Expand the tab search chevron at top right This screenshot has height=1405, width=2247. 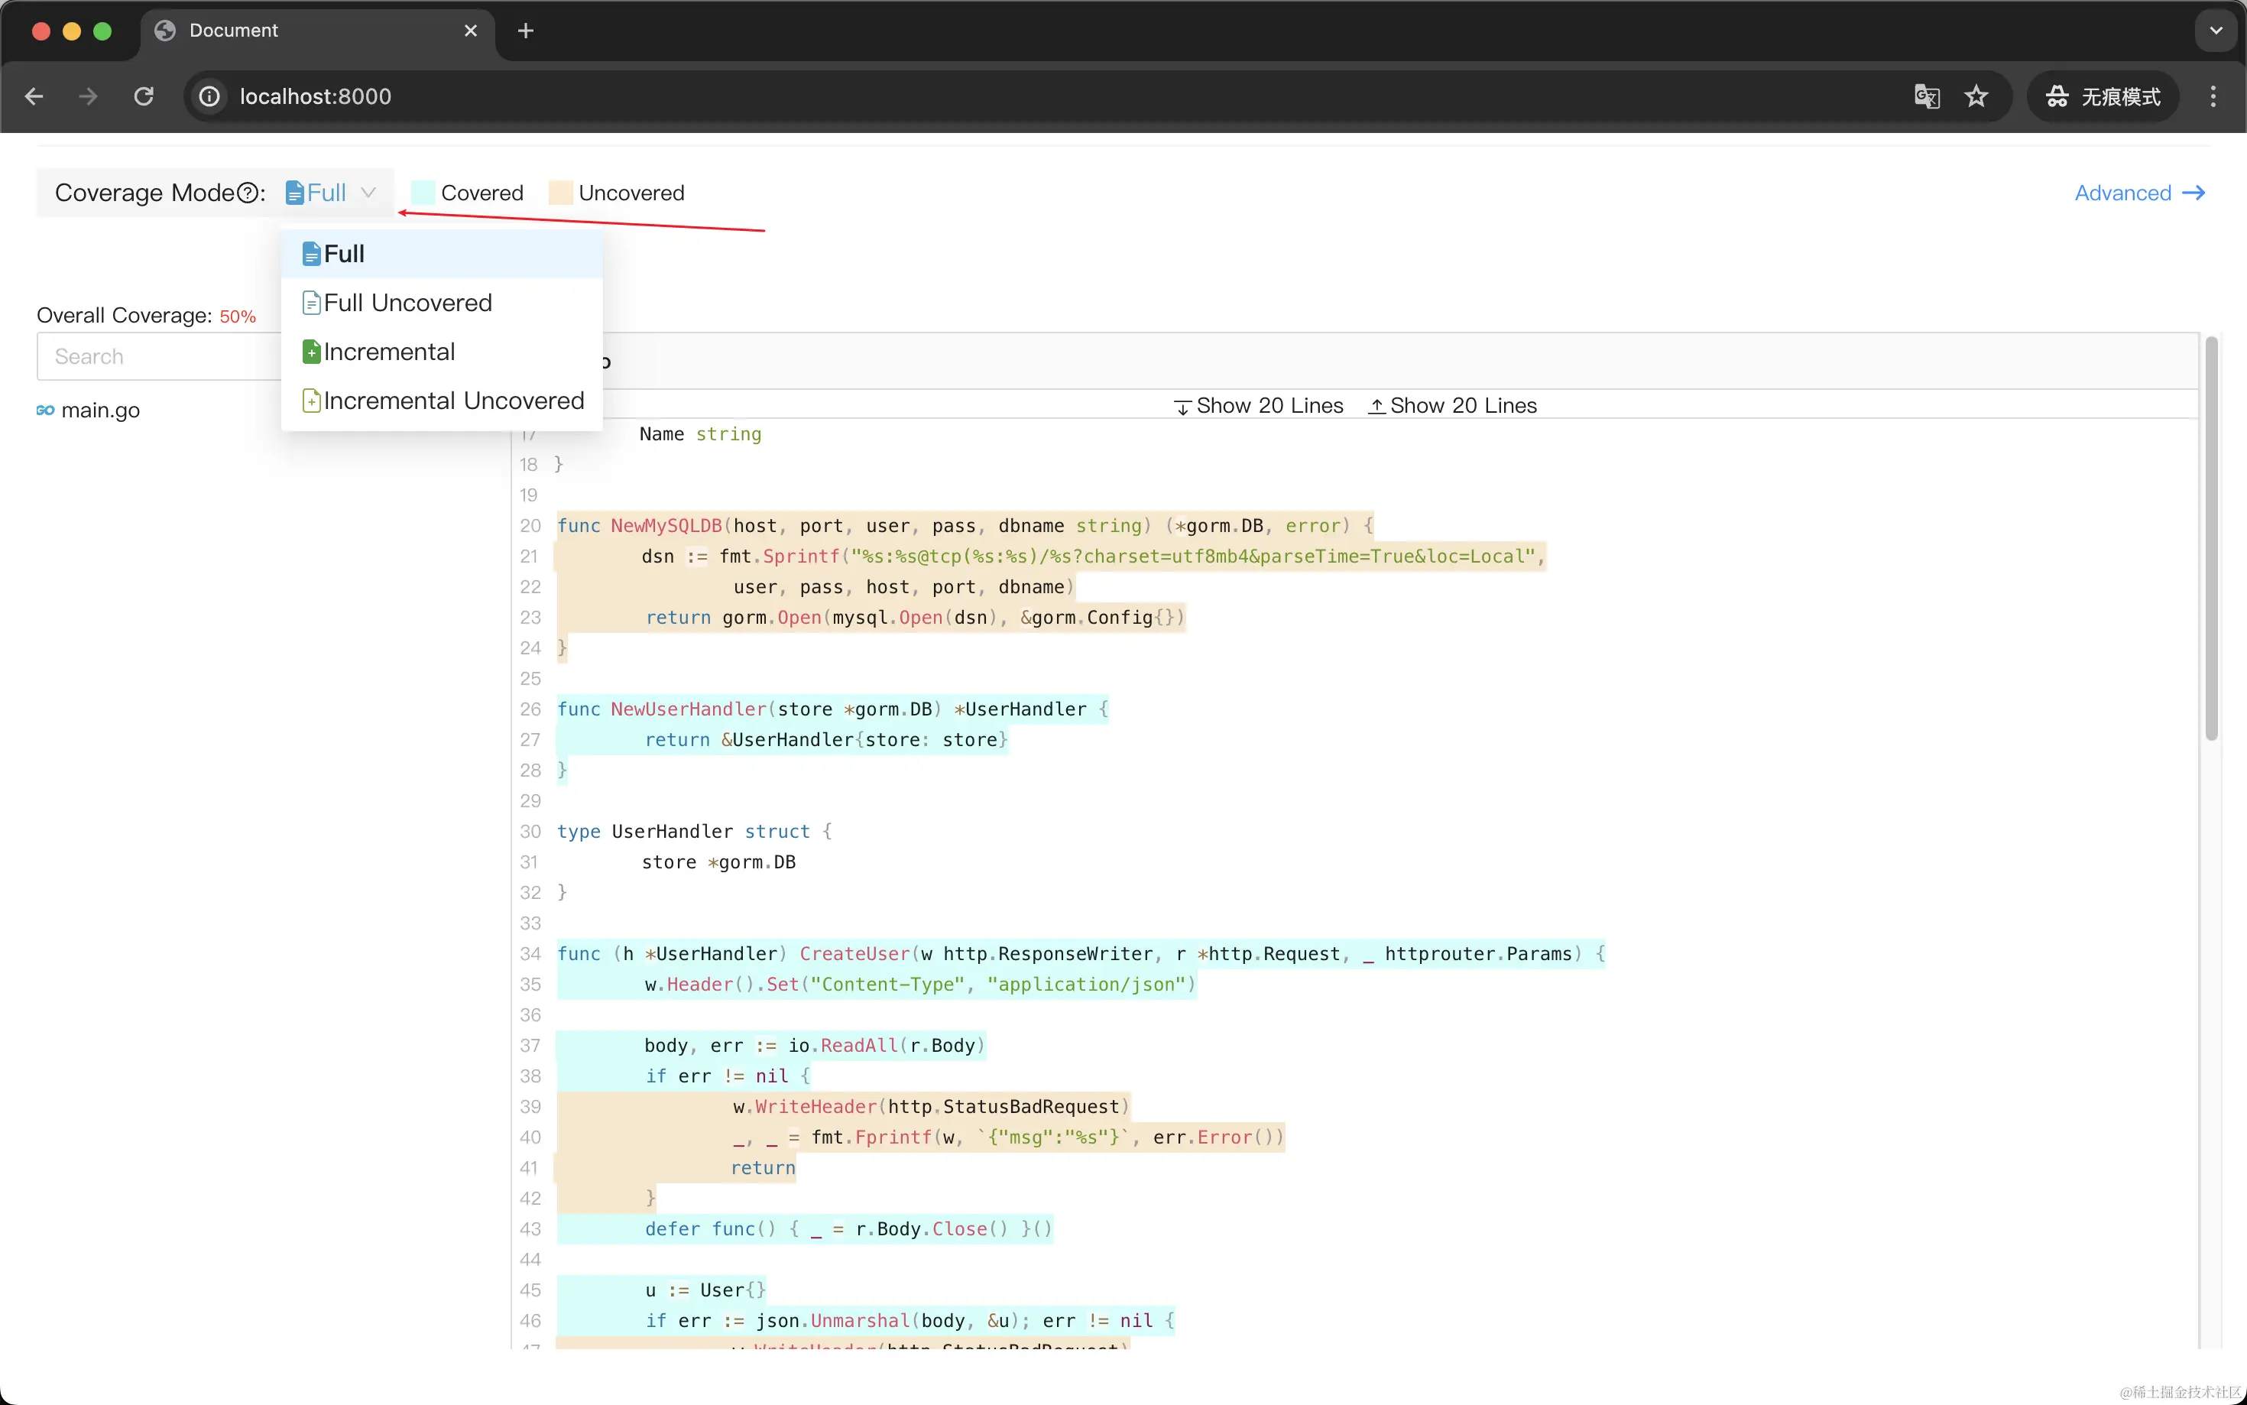2216,31
